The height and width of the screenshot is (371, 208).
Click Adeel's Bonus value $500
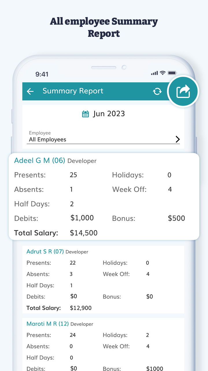coord(177,218)
